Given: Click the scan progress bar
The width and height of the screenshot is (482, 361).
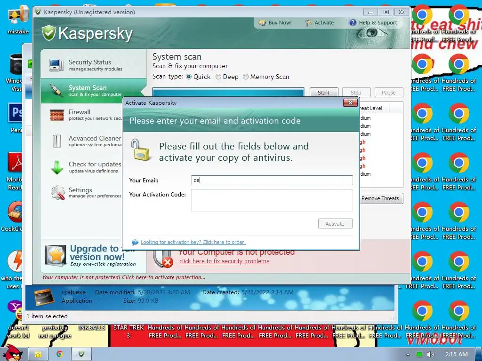Looking at the screenshot, I should [228, 92].
